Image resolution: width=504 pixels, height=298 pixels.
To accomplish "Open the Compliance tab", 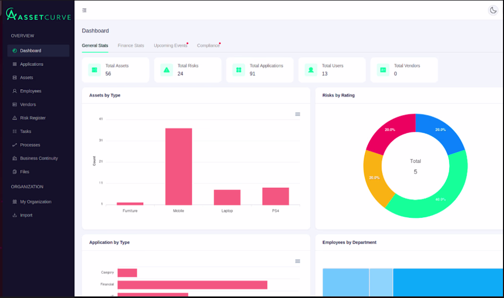I will (x=208, y=46).
